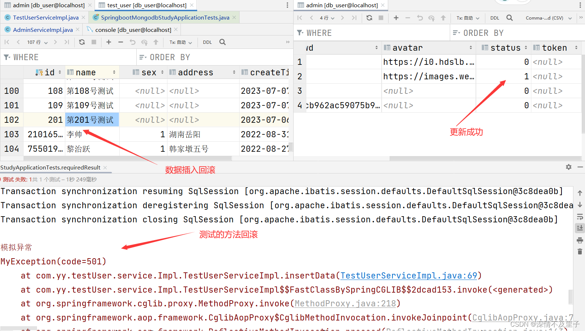
Task: Select the avatar cell 'https://images.we…'
Action: [x=429, y=76]
